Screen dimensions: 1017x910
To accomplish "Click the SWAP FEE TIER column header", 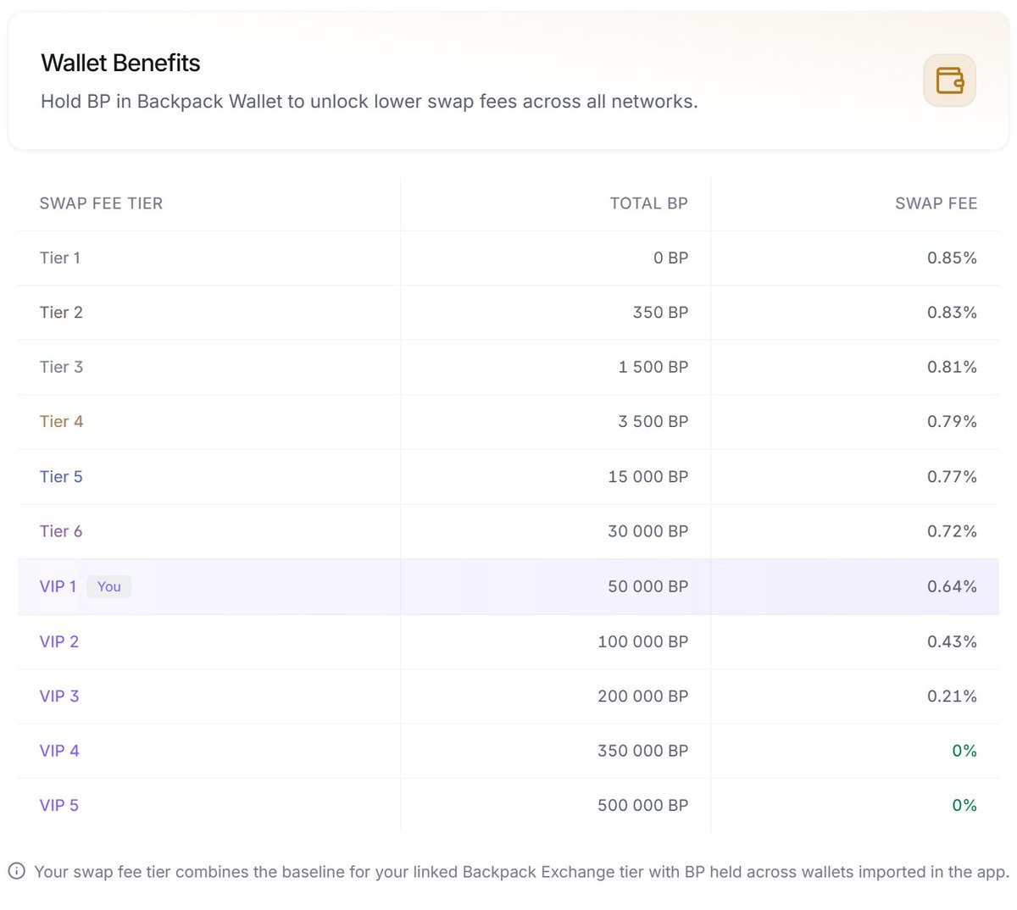I will tap(101, 203).
